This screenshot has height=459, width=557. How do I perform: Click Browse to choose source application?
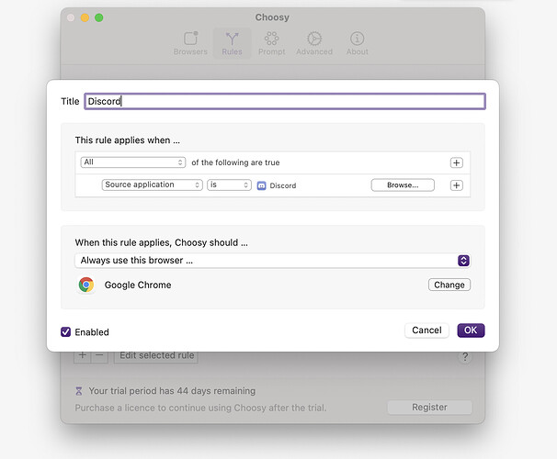403,185
